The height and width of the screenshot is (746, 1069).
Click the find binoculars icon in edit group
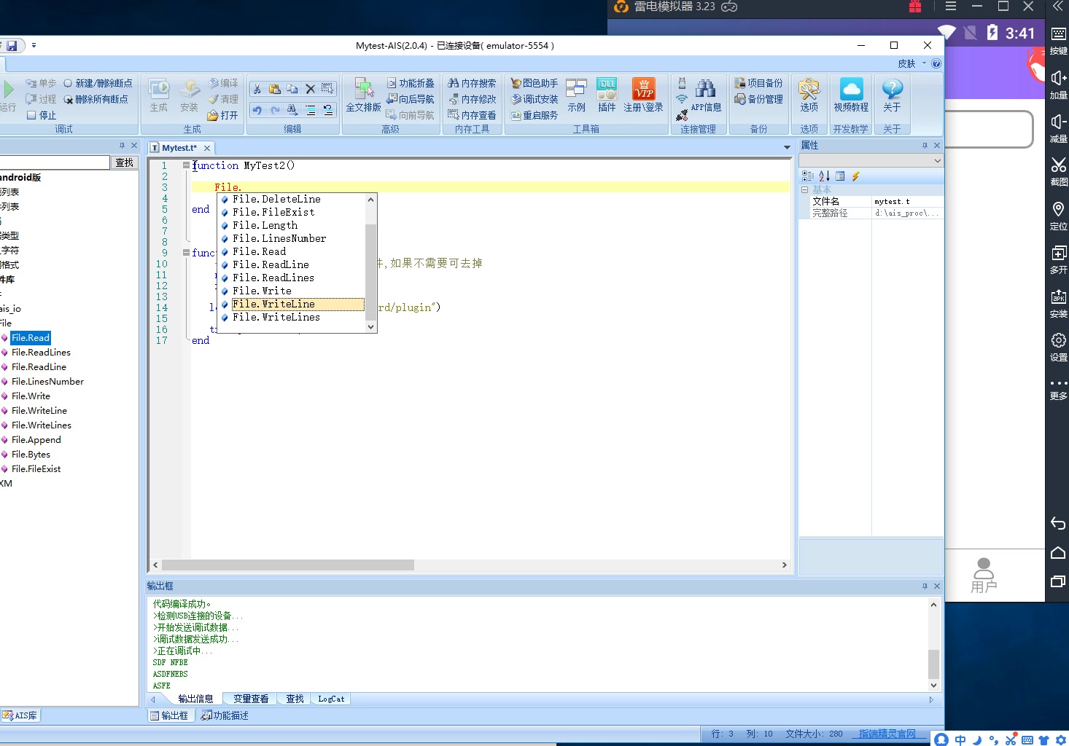(x=292, y=110)
